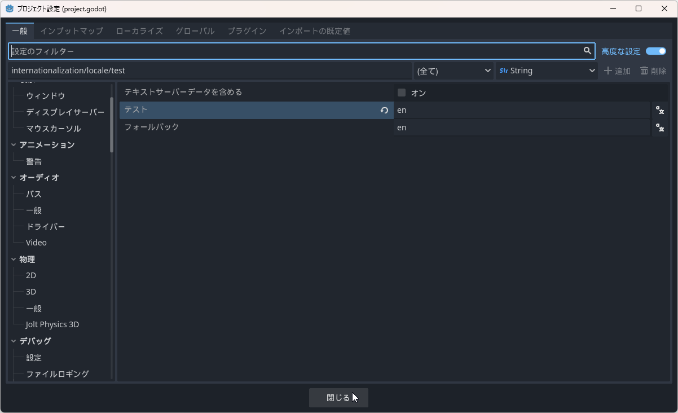Switch to the インプットマップ tab

pyautogui.click(x=72, y=31)
